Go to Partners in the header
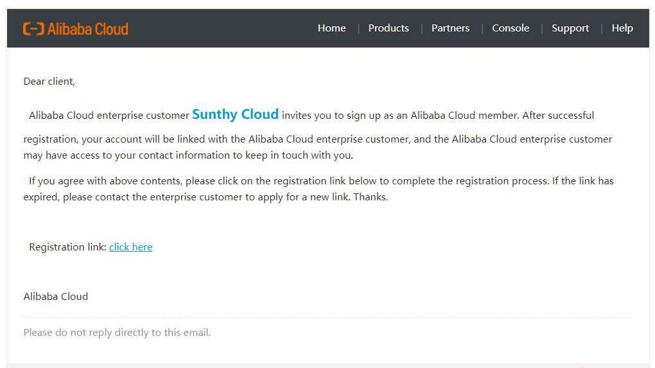Image resolution: width=655 pixels, height=368 pixels. point(450,28)
